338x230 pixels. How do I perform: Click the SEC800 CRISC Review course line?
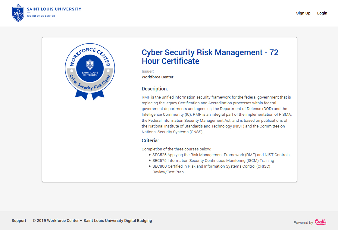coord(211,169)
